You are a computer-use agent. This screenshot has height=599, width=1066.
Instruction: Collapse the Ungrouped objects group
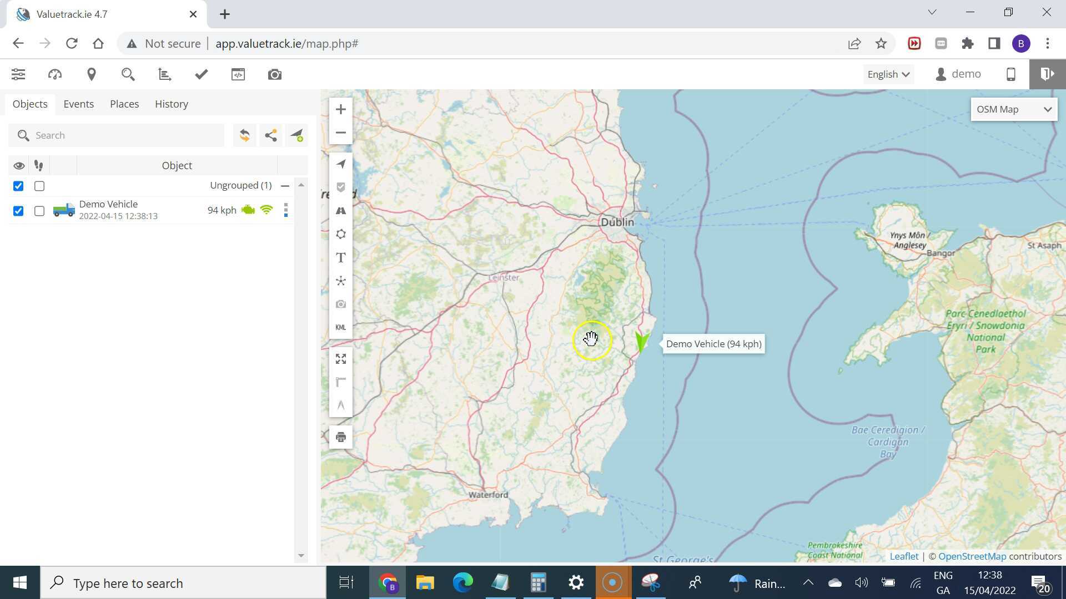coord(285,186)
